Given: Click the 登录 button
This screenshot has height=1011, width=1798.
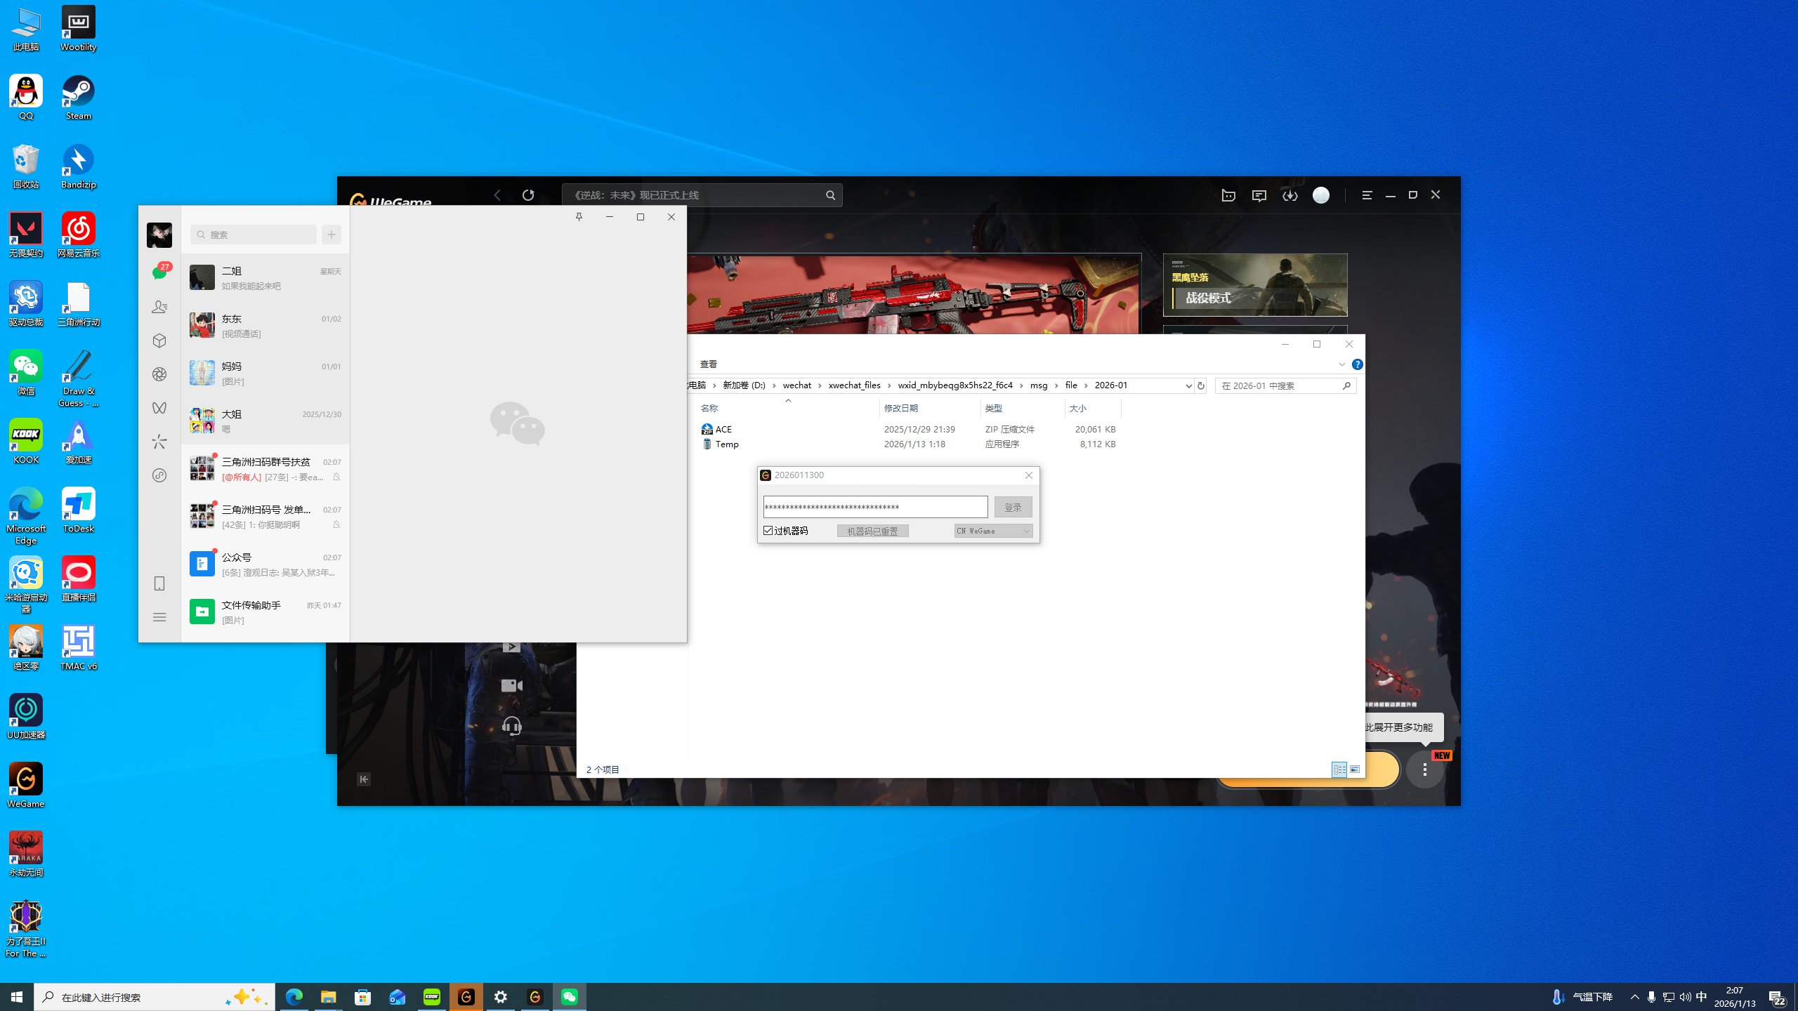Looking at the screenshot, I should 1013,507.
